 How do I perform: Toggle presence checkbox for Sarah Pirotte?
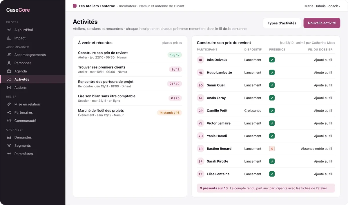[x=272, y=161]
